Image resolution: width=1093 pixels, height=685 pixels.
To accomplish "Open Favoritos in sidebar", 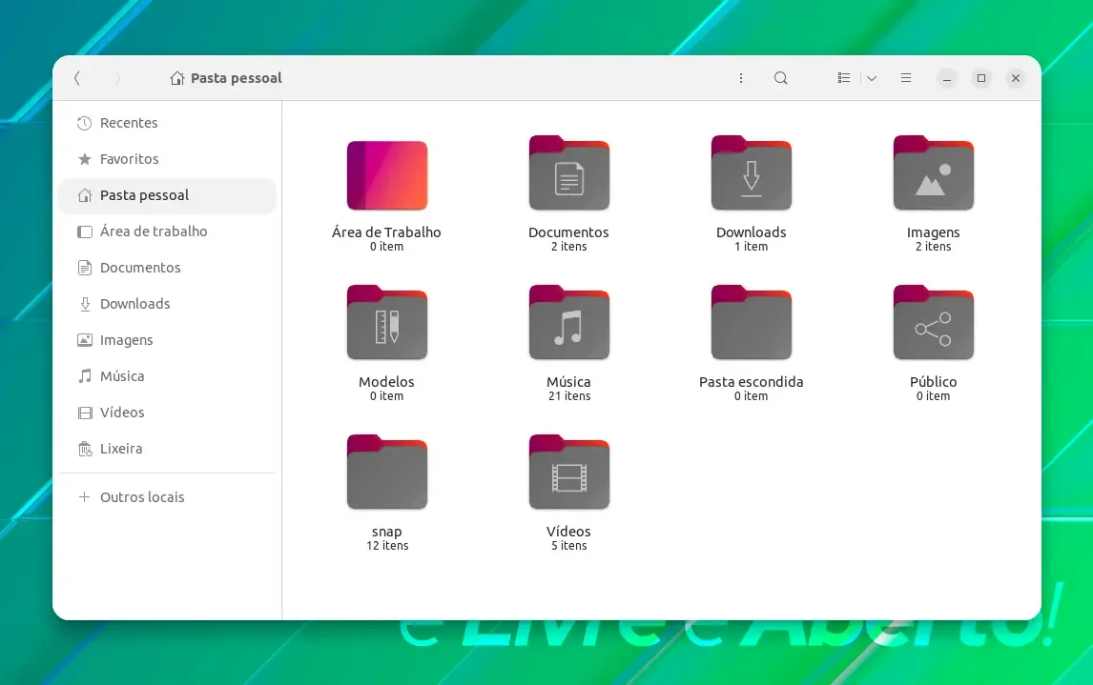I will 167,159.
